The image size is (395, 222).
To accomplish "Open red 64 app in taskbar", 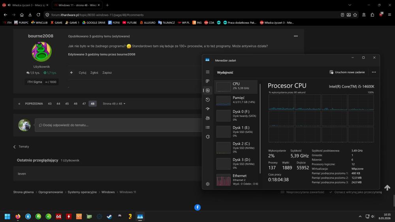I will tap(58, 216).
